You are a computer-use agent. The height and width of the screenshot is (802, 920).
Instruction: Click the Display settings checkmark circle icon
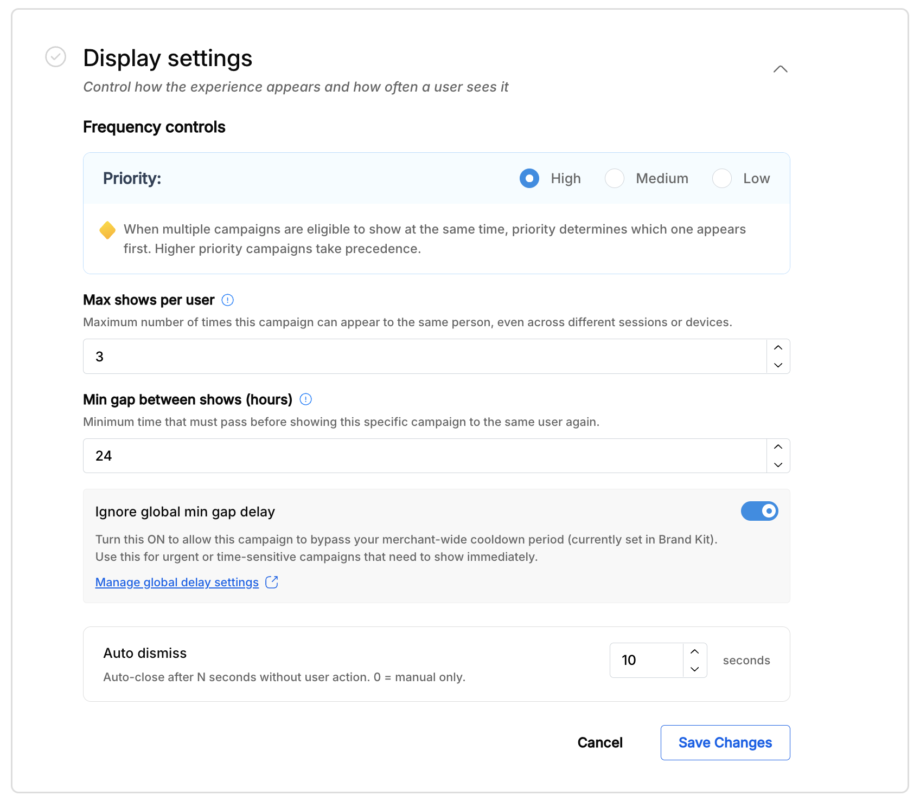pyautogui.click(x=55, y=56)
